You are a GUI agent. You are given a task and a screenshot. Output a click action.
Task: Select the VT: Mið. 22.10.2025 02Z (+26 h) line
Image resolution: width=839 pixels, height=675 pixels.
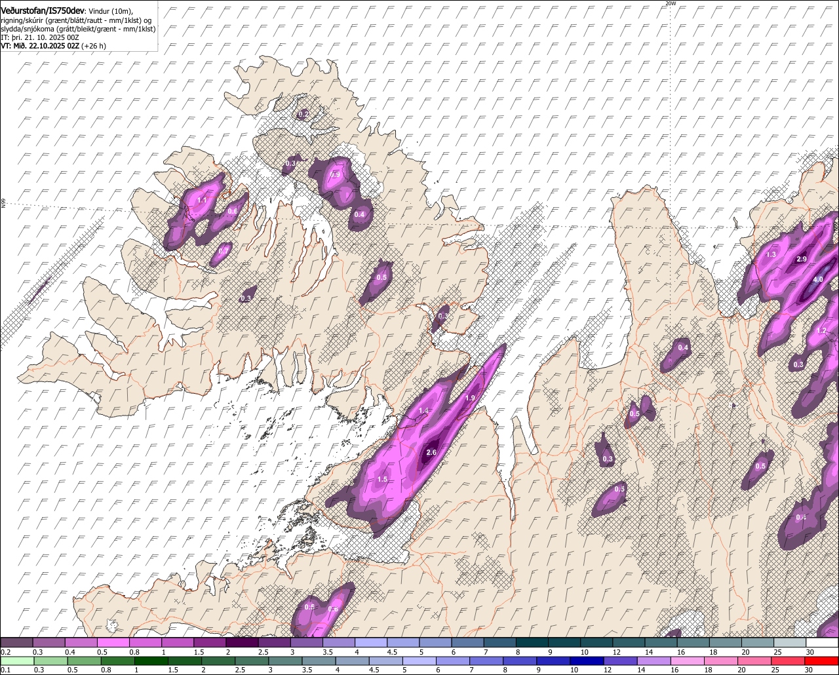pos(54,46)
